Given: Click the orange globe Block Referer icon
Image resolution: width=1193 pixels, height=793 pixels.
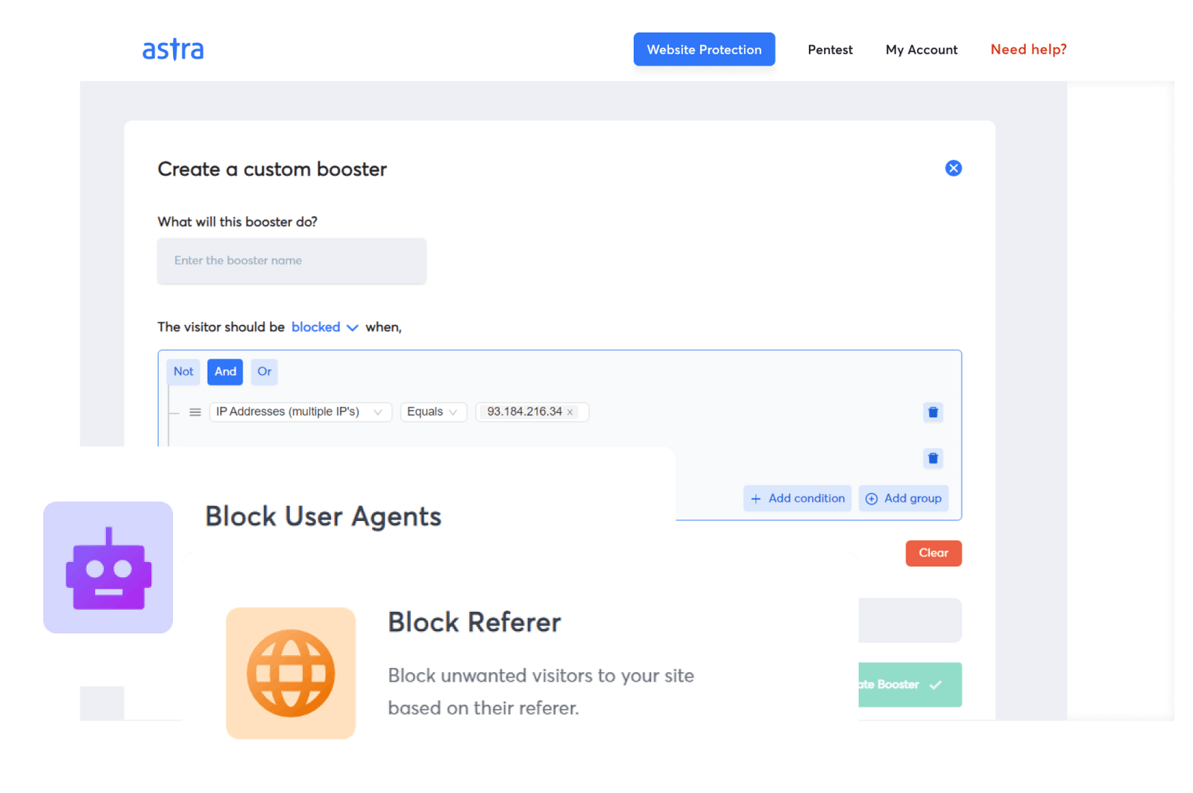Looking at the screenshot, I should coord(291,673).
